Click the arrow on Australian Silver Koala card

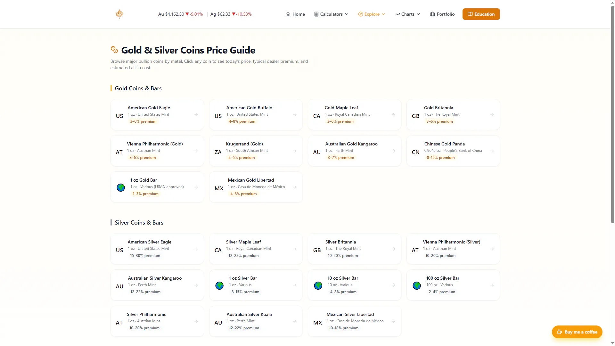coord(295,321)
